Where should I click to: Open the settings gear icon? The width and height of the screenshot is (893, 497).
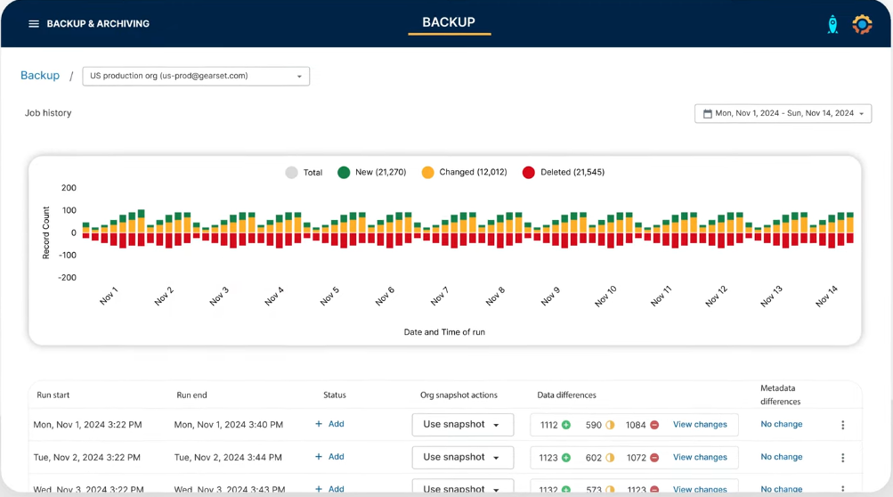tap(862, 25)
